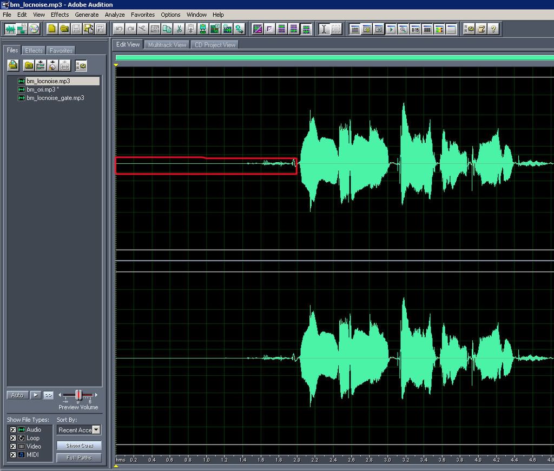Open the Generate menu

(x=87, y=15)
